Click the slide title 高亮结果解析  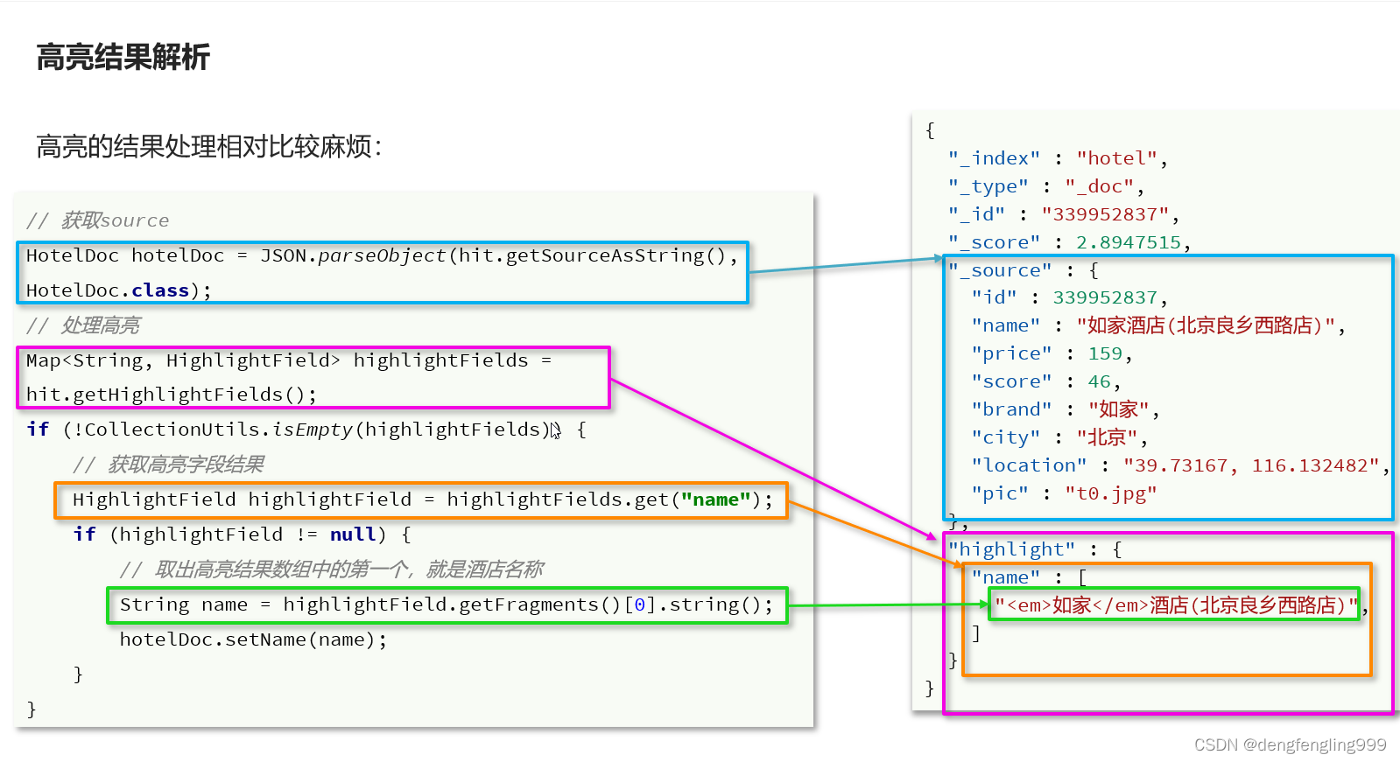(123, 58)
